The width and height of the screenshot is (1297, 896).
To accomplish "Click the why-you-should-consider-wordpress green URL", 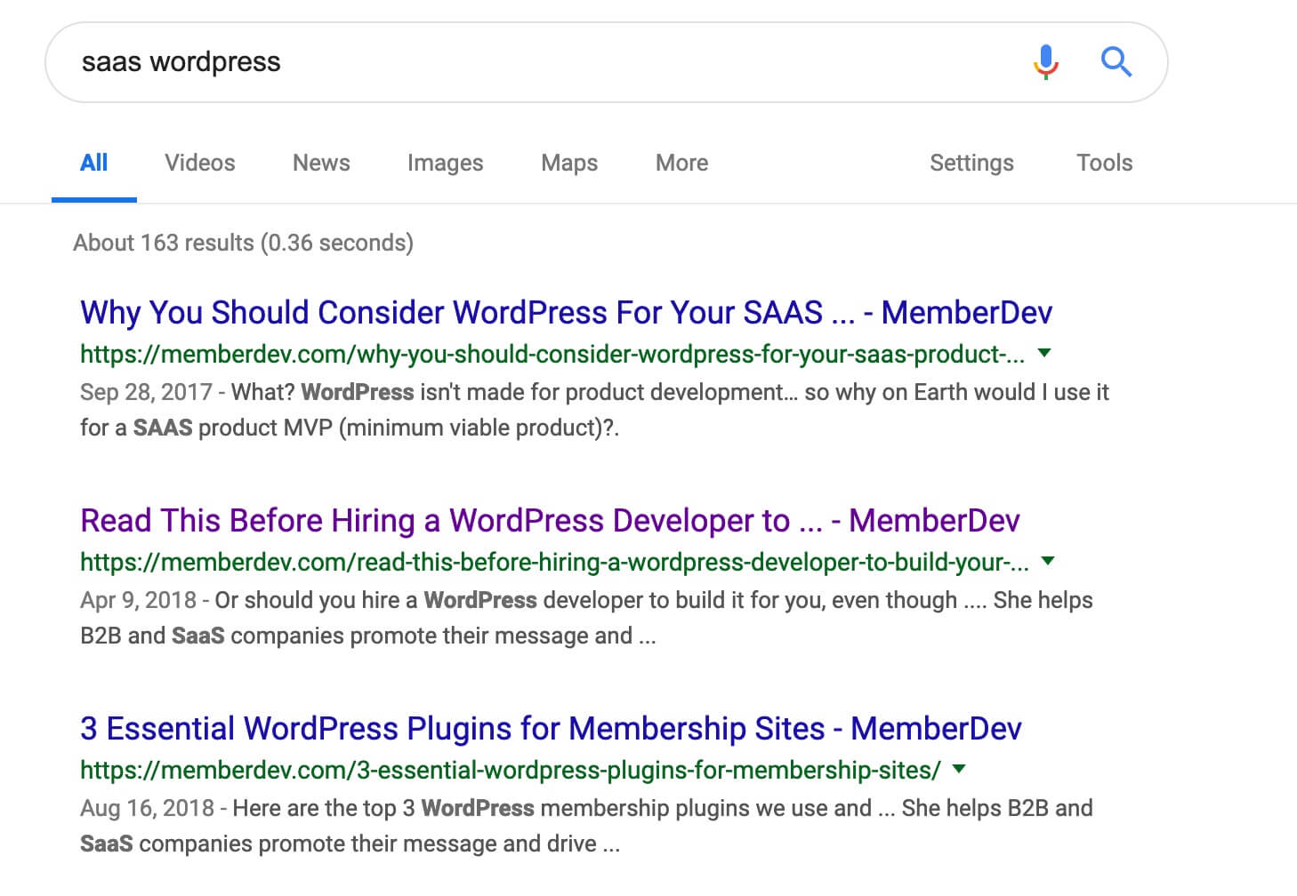I will click(x=552, y=355).
